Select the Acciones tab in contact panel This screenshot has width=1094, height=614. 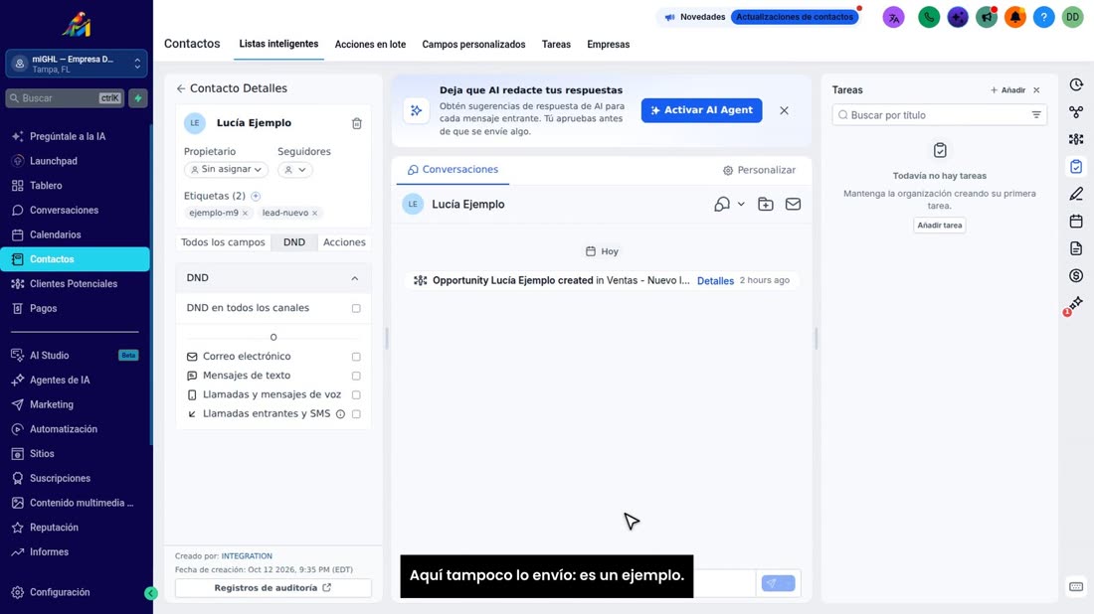click(x=344, y=242)
